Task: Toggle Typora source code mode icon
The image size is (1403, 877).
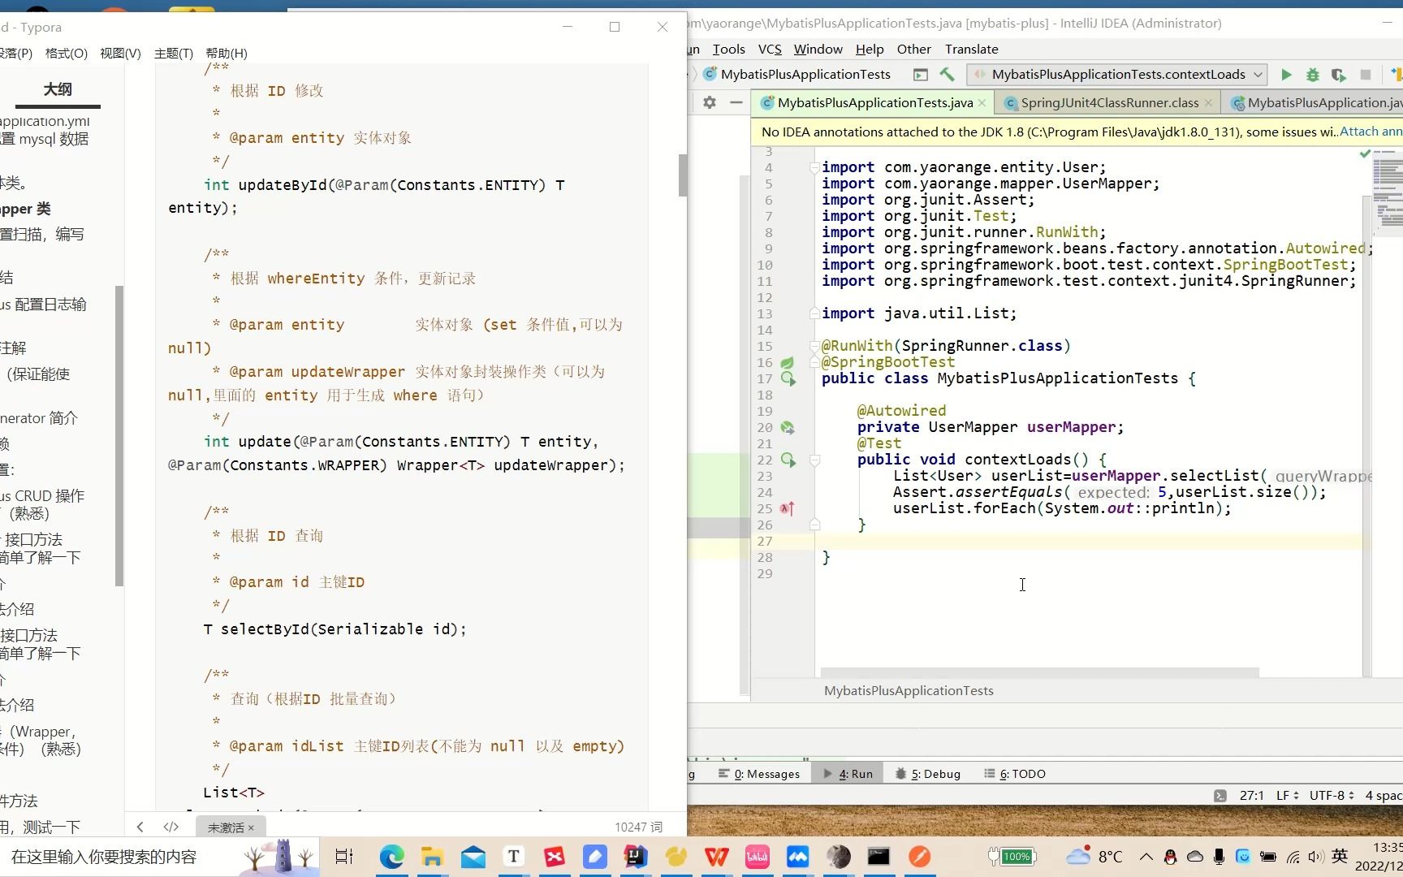Action: click(171, 827)
